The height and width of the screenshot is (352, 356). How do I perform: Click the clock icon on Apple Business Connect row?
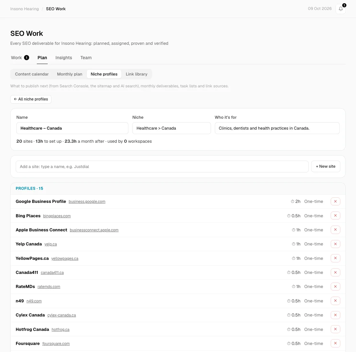tap(293, 230)
